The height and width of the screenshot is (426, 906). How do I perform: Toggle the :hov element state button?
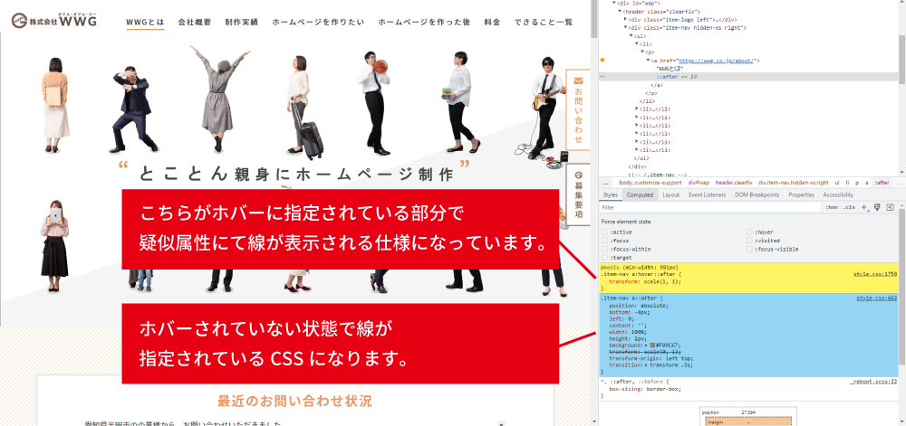click(831, 207)
